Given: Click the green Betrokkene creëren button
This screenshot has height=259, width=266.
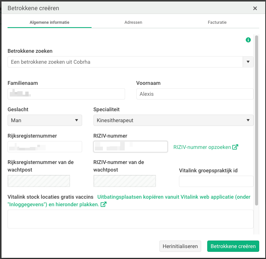Looking at the screenshot, I should [x=233, y=246].
